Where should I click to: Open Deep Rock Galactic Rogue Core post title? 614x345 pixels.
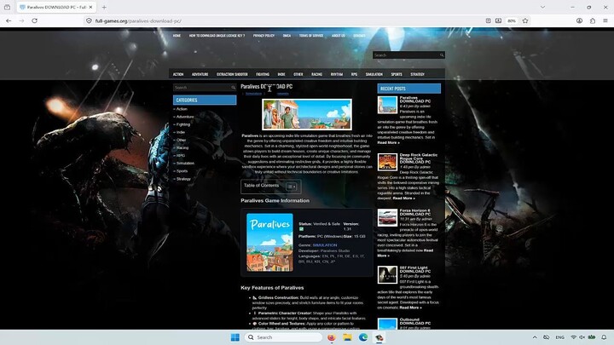coord(418,158)
